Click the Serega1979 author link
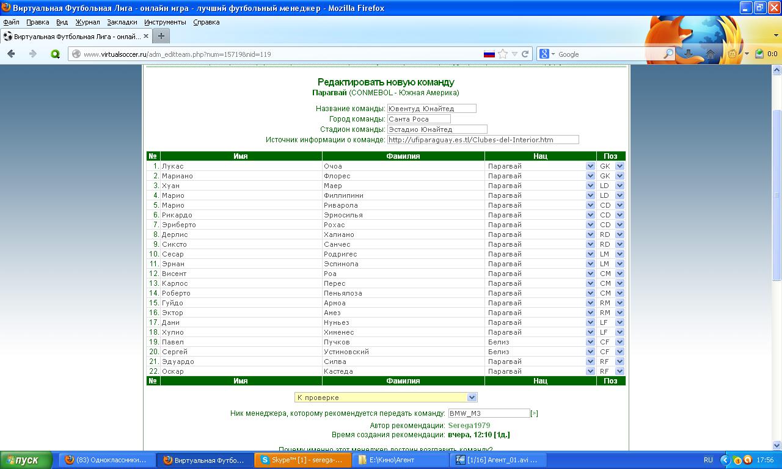The height and width of the screenshot is (469, 782). pos(469,426)
